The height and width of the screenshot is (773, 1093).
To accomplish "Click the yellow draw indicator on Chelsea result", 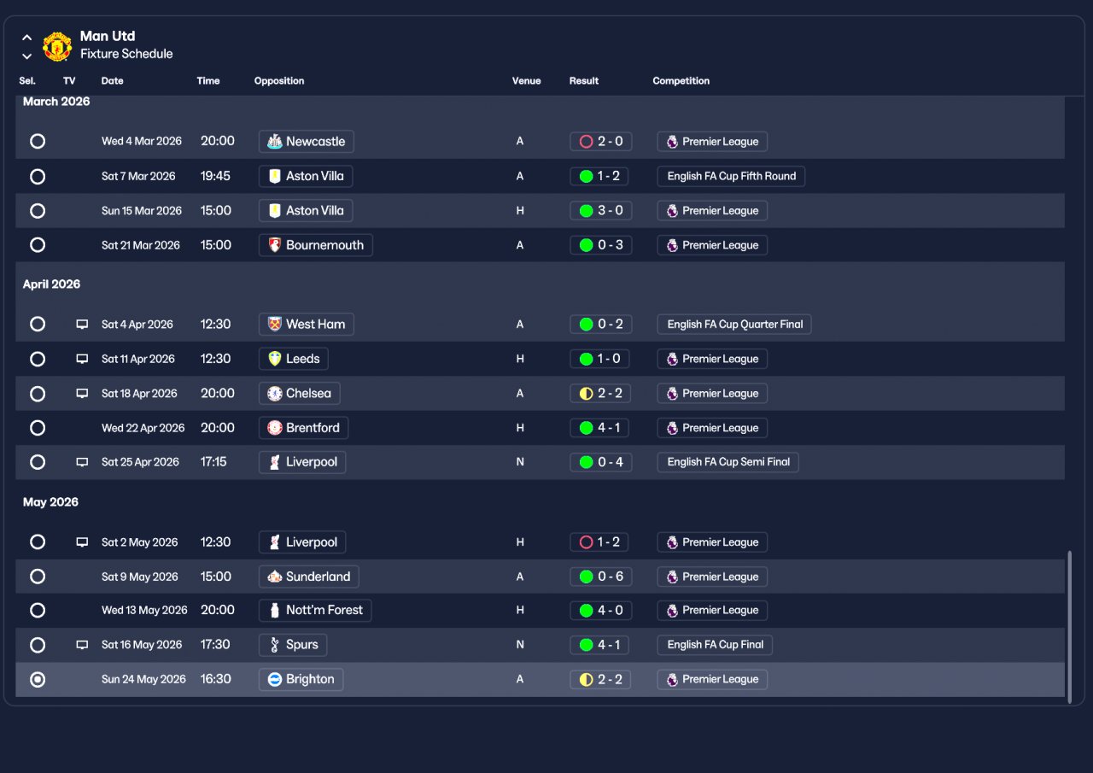I will pyautogui.click(x=586, y=394).
